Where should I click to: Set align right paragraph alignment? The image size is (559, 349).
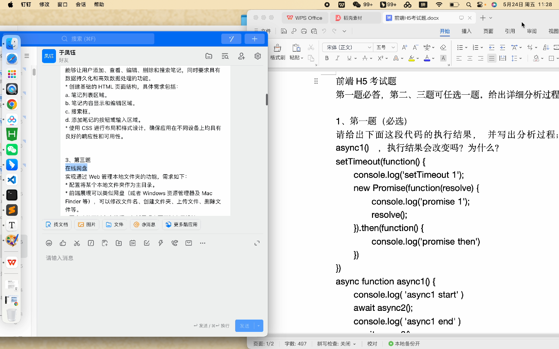click(481, 58)
